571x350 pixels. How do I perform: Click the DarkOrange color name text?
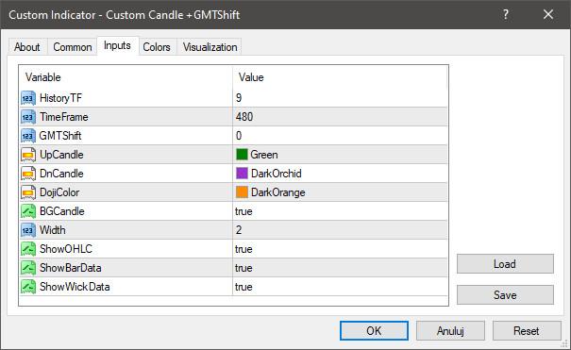(x=278, y=192)
